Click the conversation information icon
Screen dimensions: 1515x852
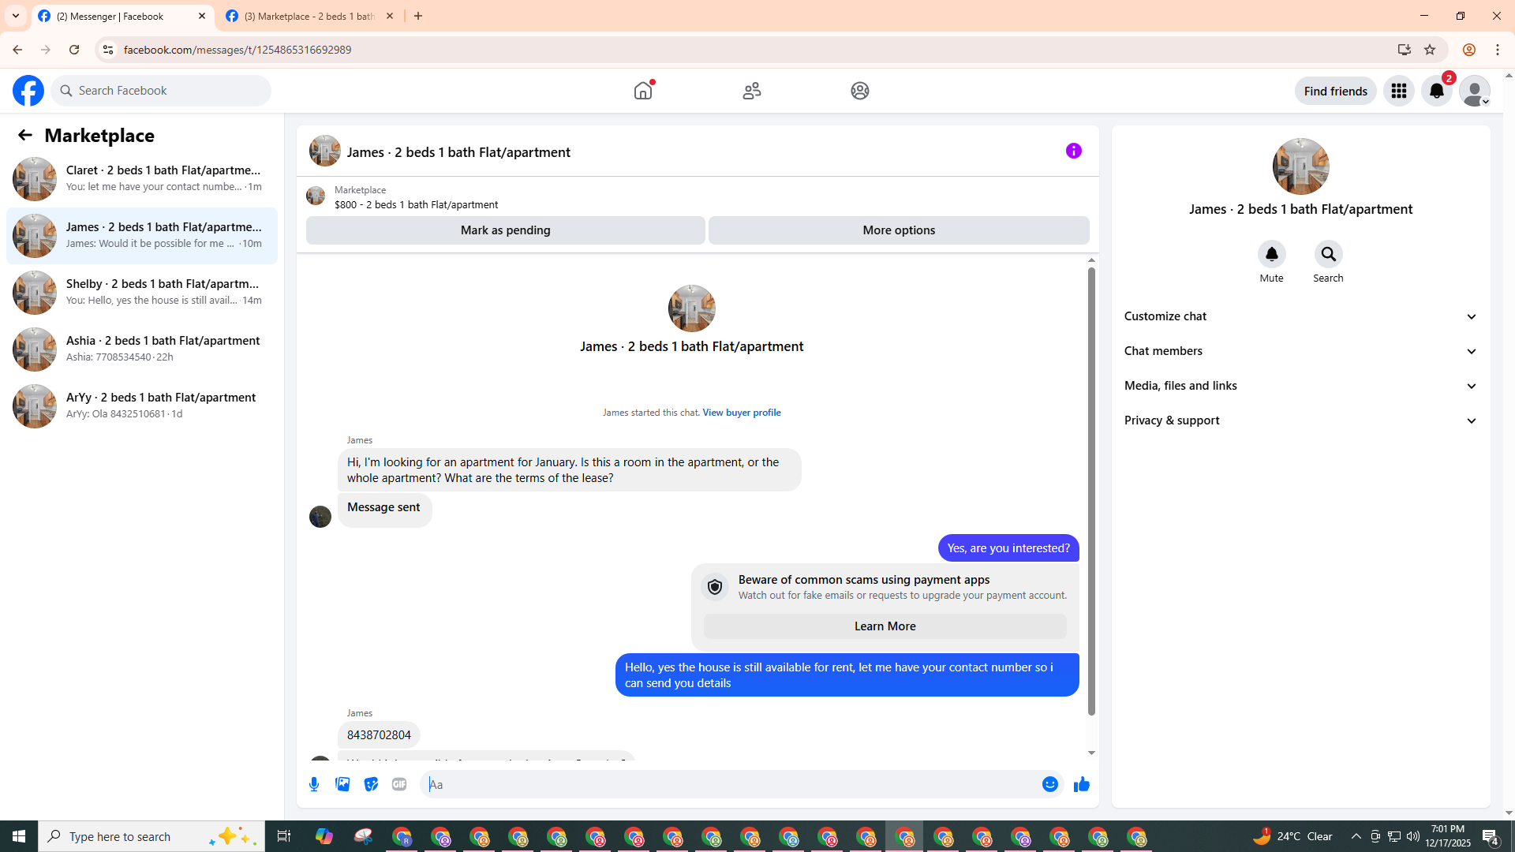click(1073, 151)
